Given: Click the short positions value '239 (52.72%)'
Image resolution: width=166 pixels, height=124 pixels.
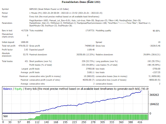Looking at the screenshot, I should click(x=88, y=61).
